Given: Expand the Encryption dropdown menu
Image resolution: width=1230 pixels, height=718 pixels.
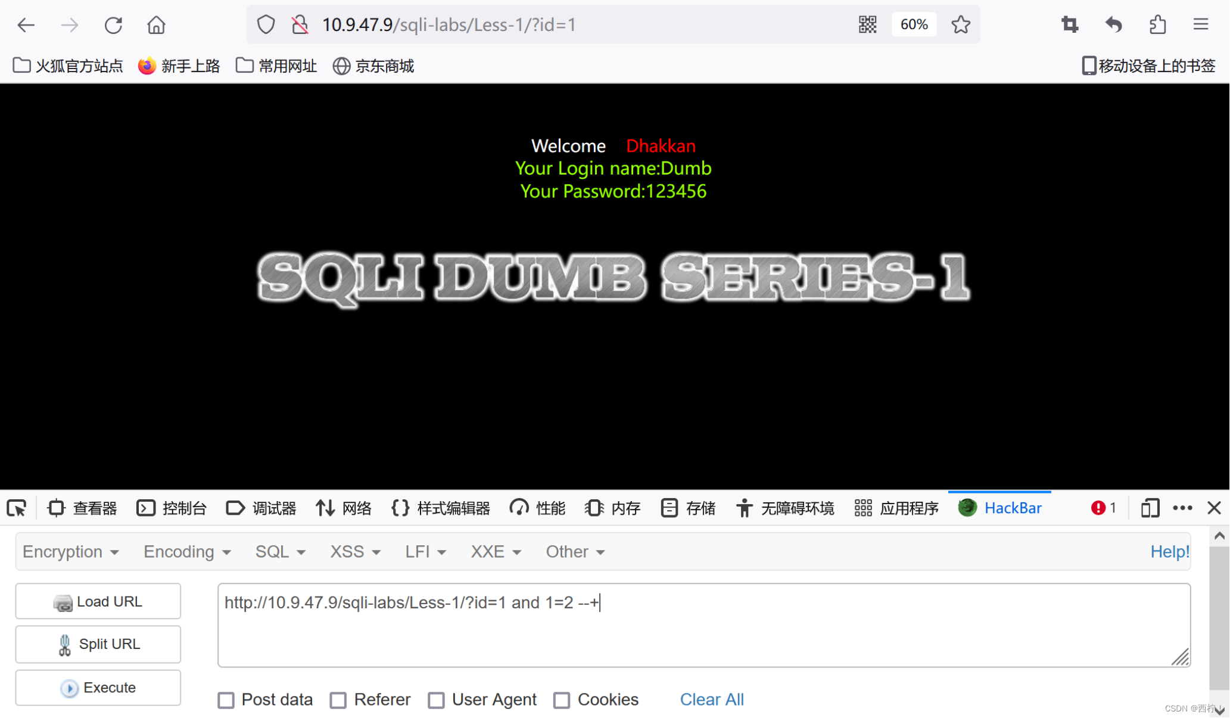Looking at the screenshot, I should 70,552.
